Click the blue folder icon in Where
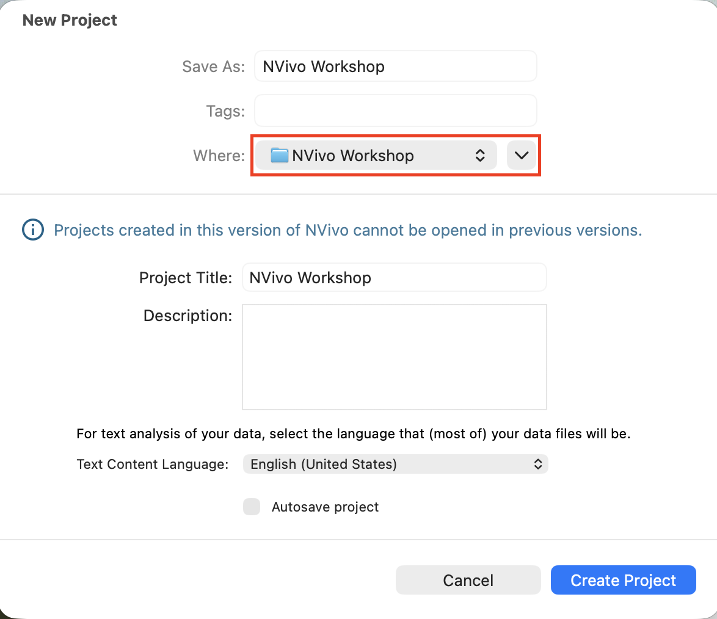 click(279, 156)
